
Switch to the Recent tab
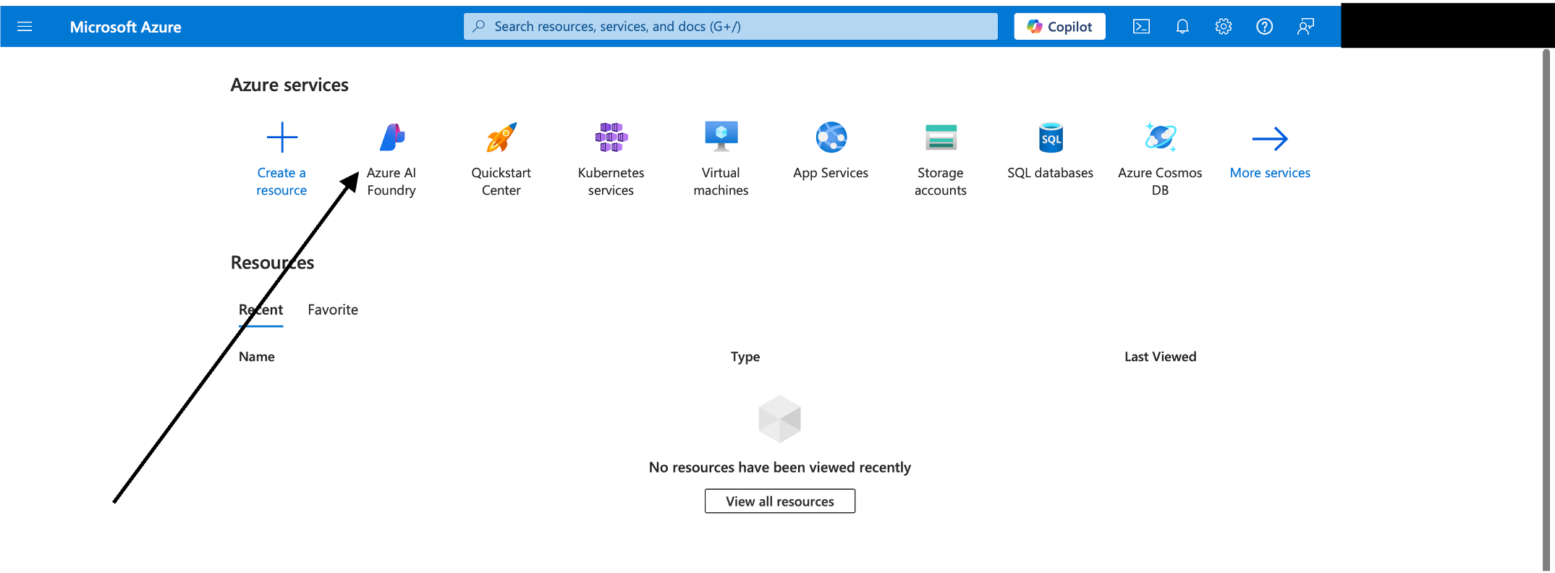pos(260,310)
